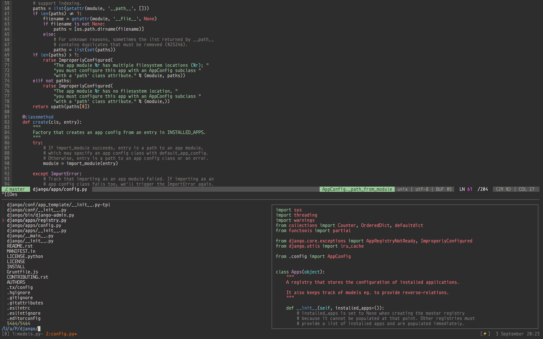Viewport: 543px width, 339px height.
Task: Click 'from functools import partial' in preview
Action: [x=313, y=231]
